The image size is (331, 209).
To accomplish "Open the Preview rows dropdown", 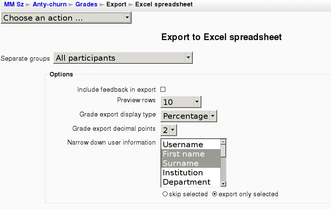I will pos(181,102).
